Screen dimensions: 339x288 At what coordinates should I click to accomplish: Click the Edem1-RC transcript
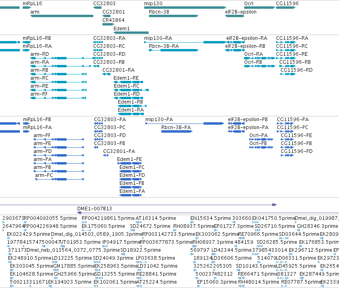(131, 90)
